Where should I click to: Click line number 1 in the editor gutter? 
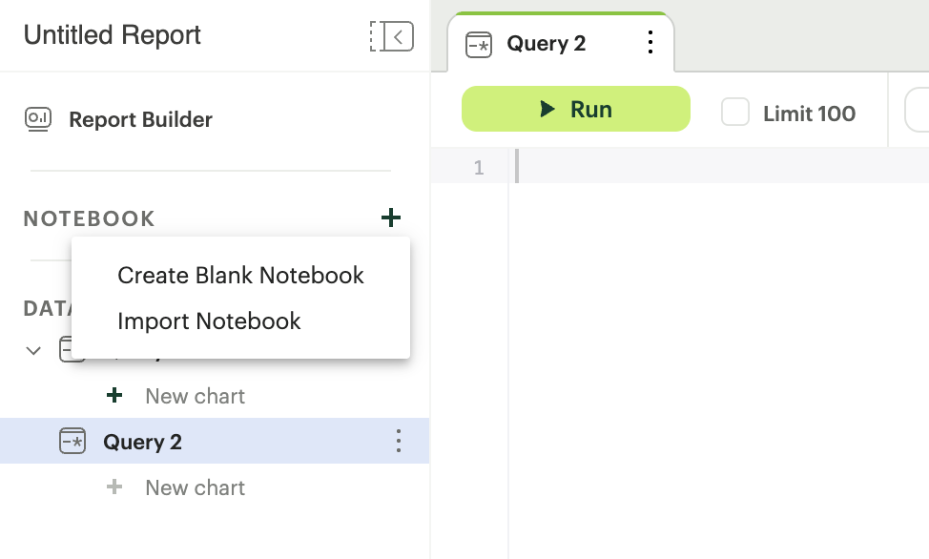(x=479, y=168)
